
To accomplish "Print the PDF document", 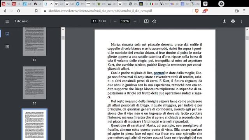I will (x=233, y=21).
